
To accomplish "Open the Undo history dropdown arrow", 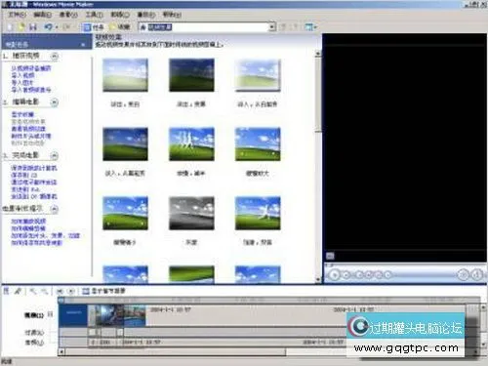I will coord(57,27).
